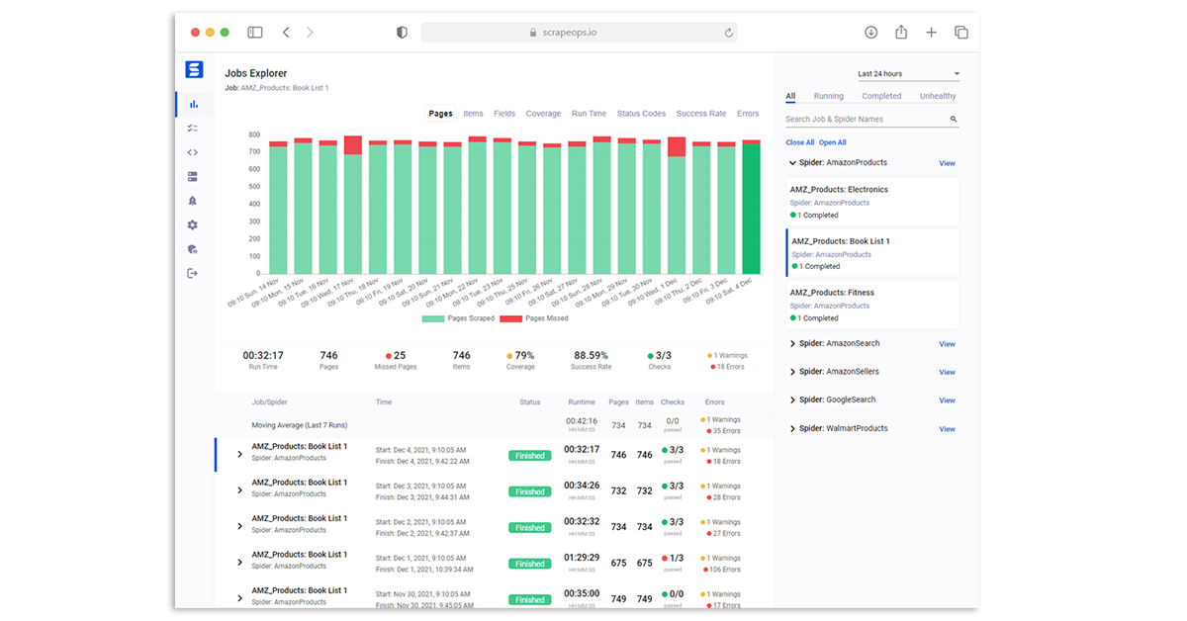Click the Open All link
Screen dimensions: 1187x621
point(833,142)
